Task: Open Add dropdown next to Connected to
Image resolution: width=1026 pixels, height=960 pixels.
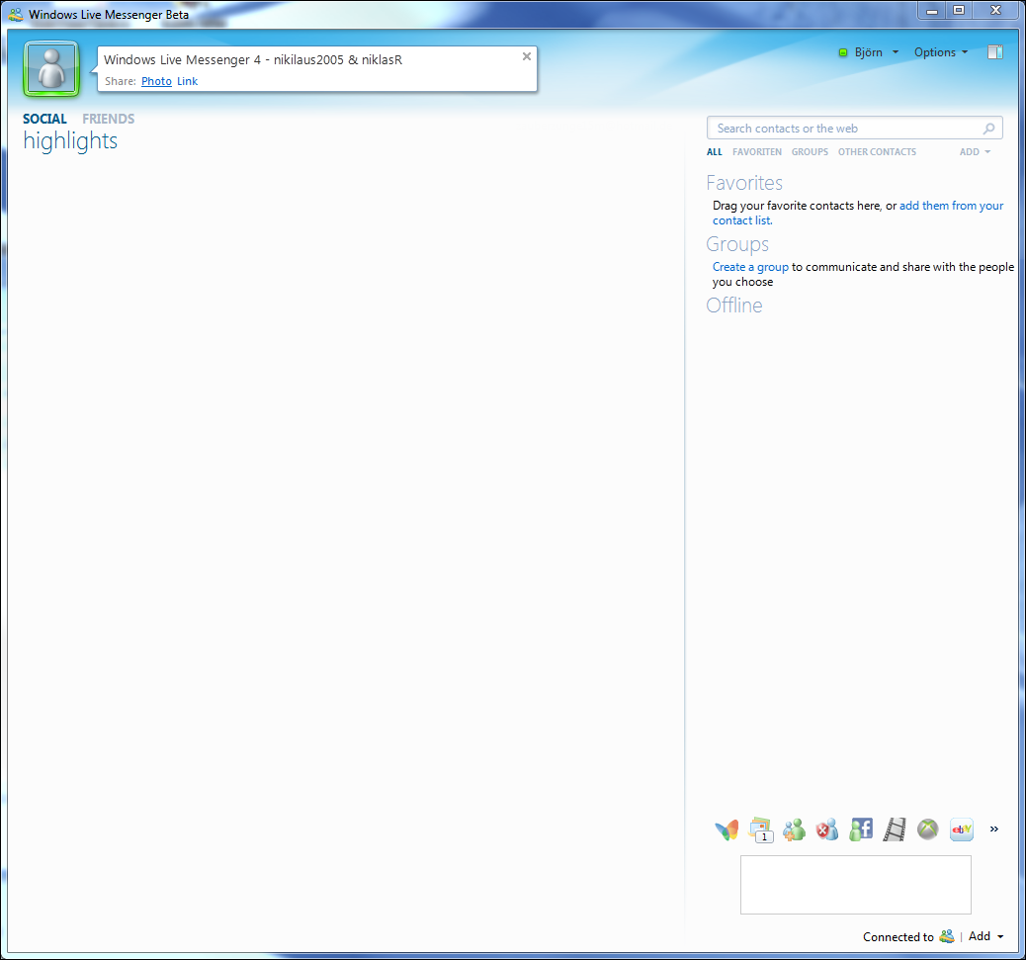Action: point(985,936)
